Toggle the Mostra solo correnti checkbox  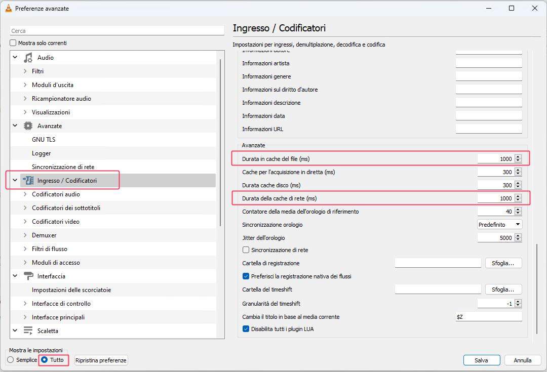tap(14, 43)
